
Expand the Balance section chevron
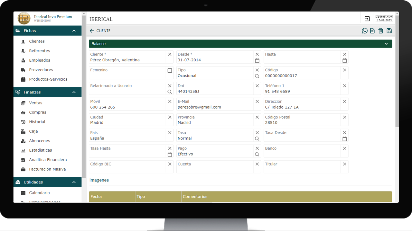click(386, 44)
